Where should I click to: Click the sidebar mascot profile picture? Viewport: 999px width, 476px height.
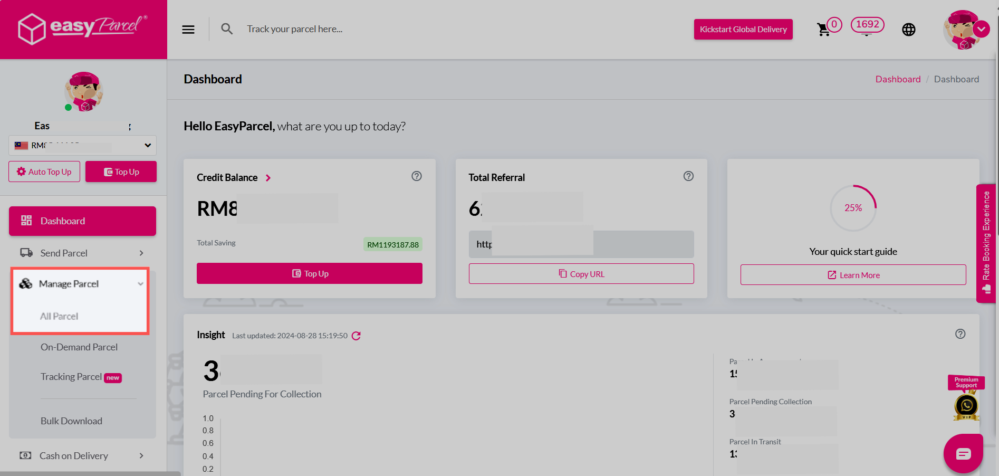(x=84, y=91)
